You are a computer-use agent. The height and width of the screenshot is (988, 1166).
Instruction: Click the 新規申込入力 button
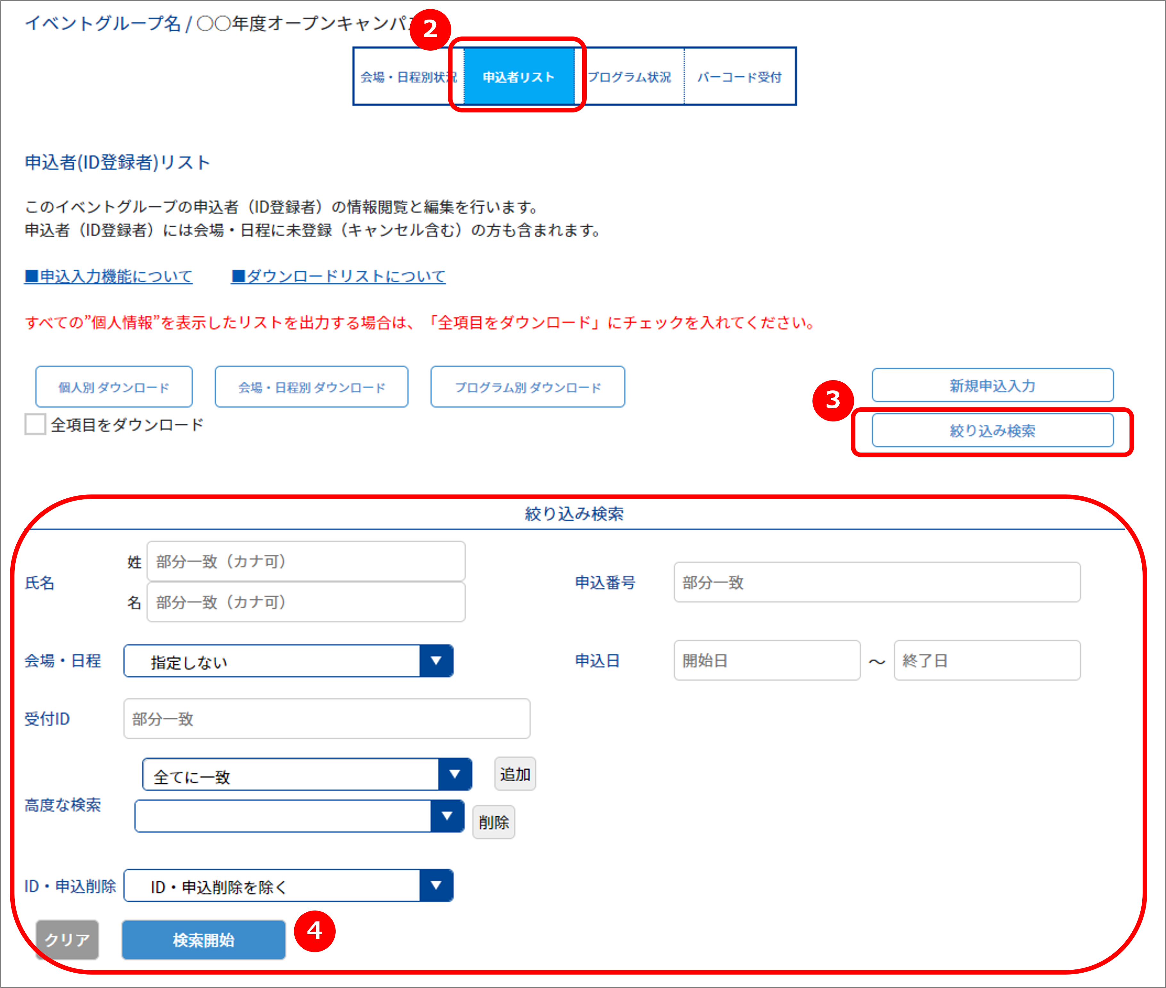992,385
